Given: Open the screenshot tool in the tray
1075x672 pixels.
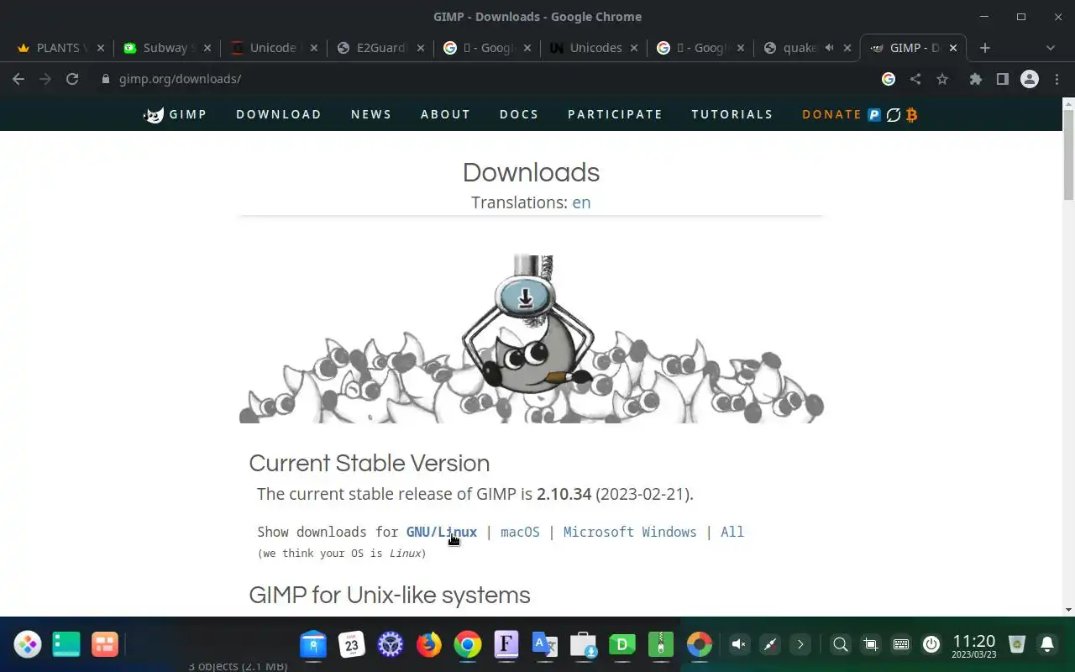Looking at the screenshot, I should [x=871, y=644].
